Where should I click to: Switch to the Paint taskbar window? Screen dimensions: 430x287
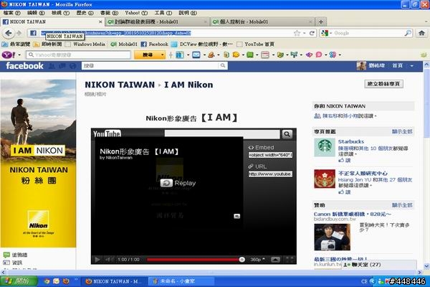pyautogui.click(x=181, y=281)
